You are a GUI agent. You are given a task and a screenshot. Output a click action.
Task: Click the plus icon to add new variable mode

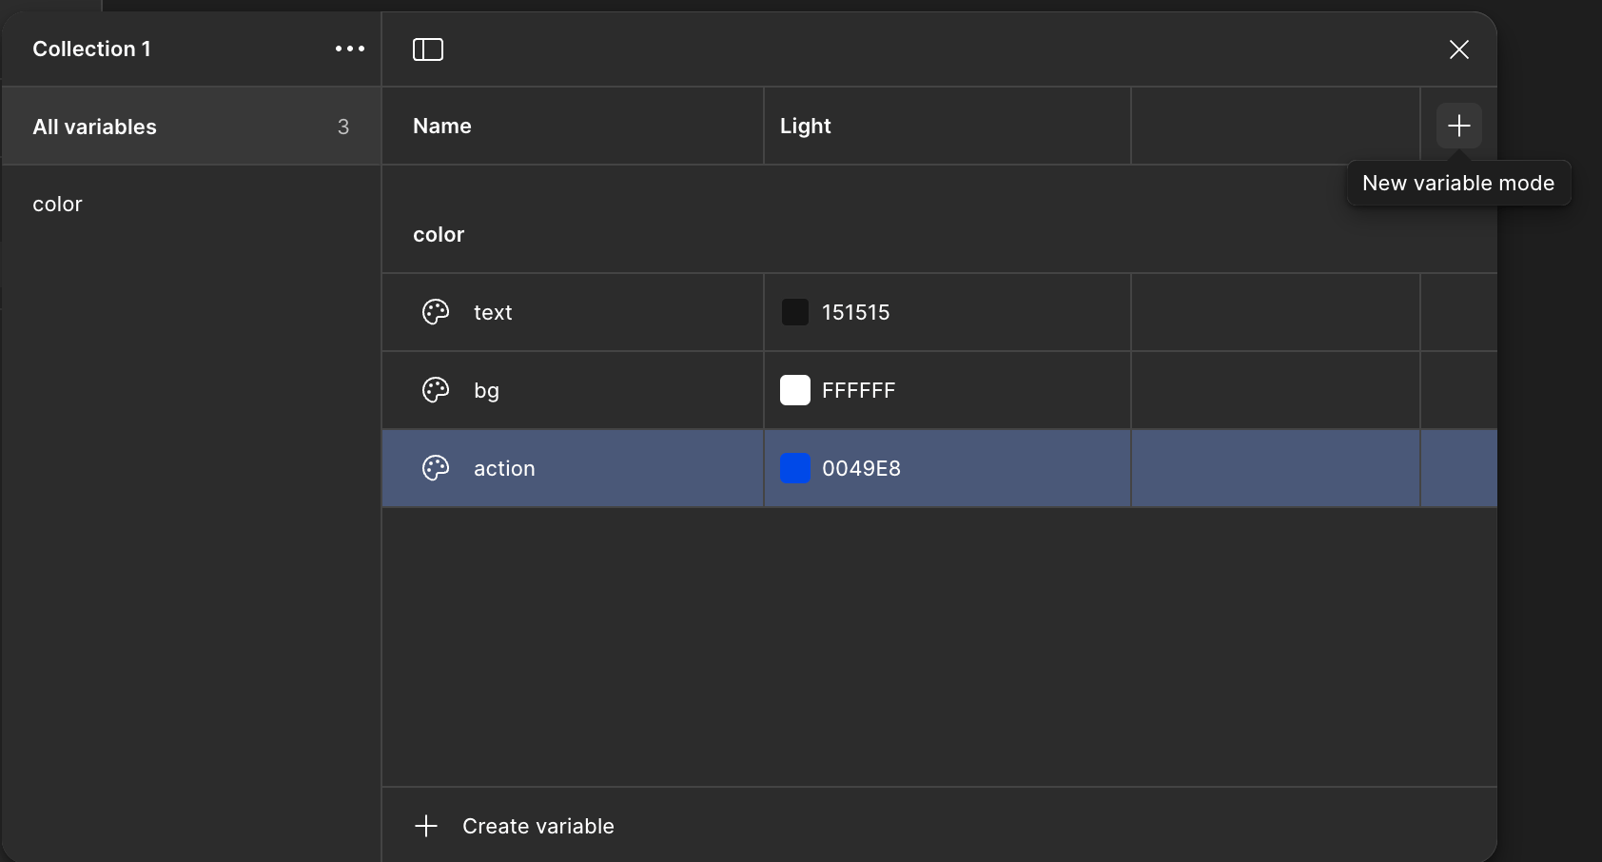pyautogui.click(x=1458, y=125)
